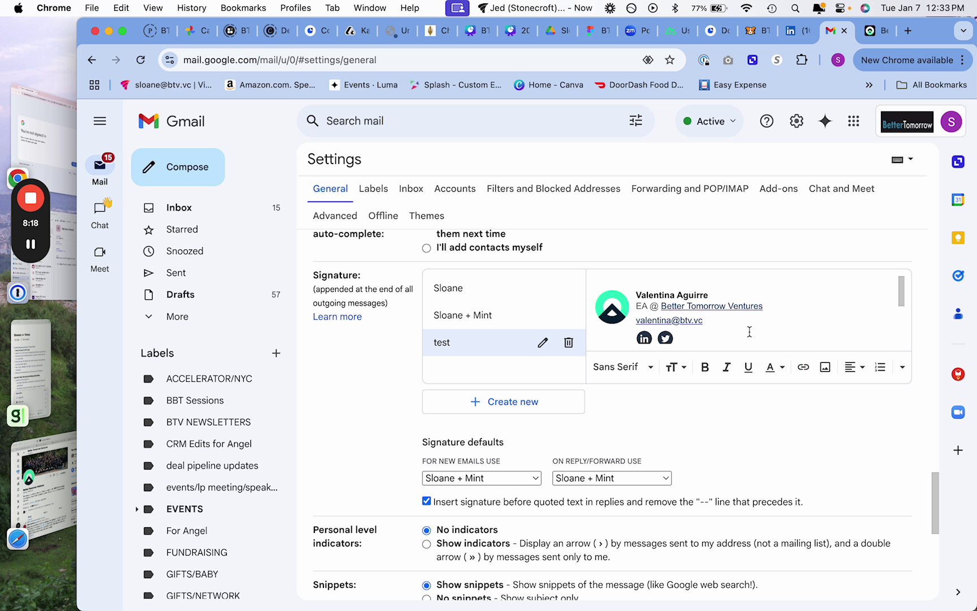
Task: Select 'Show snippets' radio button
Action: tap(426, 586)
